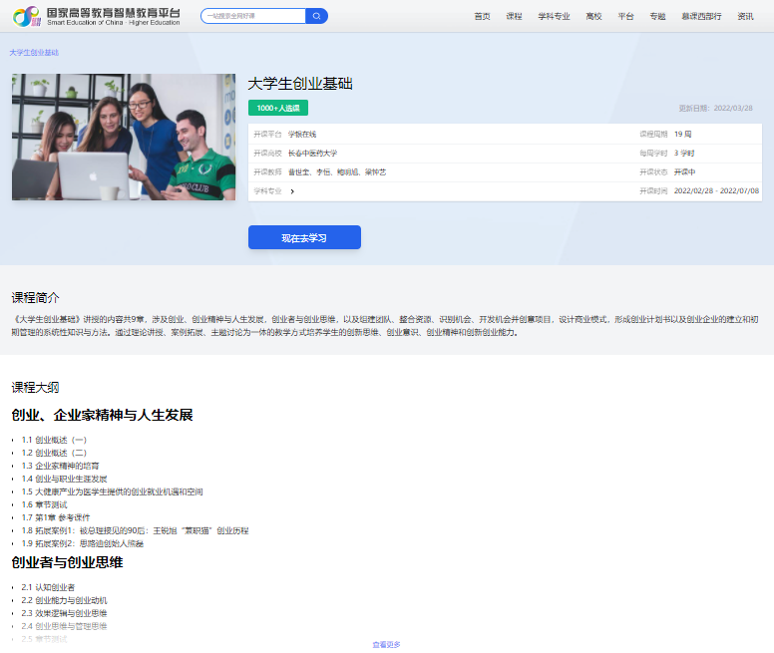Select outline item 2.2 创业能力与创业动机
The width and height of the screenshot is (774, 653).
tap(64, 600)
